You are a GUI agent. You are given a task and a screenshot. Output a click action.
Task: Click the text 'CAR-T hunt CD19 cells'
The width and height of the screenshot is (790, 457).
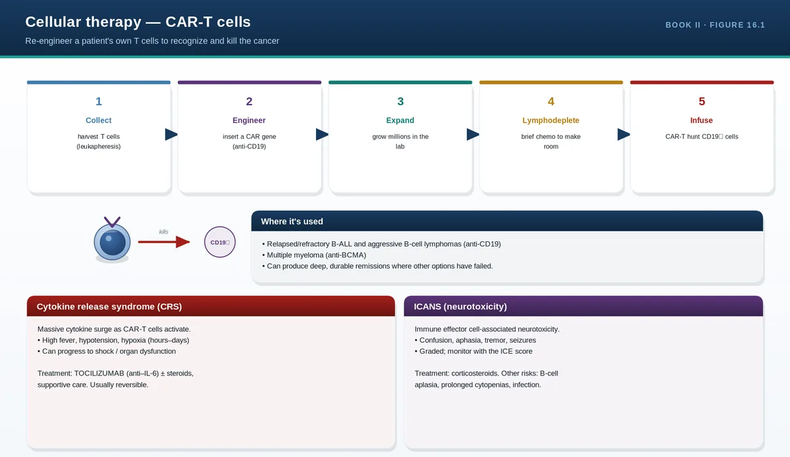[x=702, y=137]
